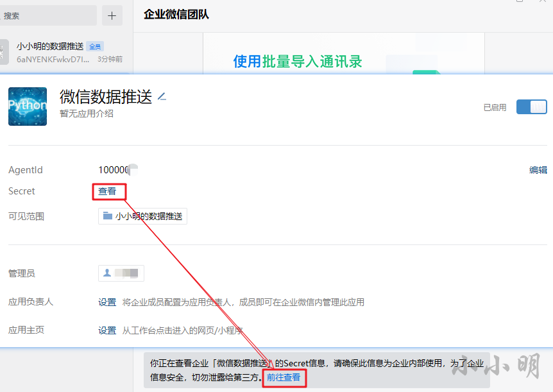
Task: Click the pencil icon beside 微信数据推送
Action: point(162,96)
